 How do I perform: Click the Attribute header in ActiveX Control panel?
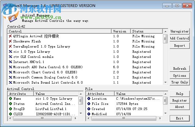pos(21,94)
